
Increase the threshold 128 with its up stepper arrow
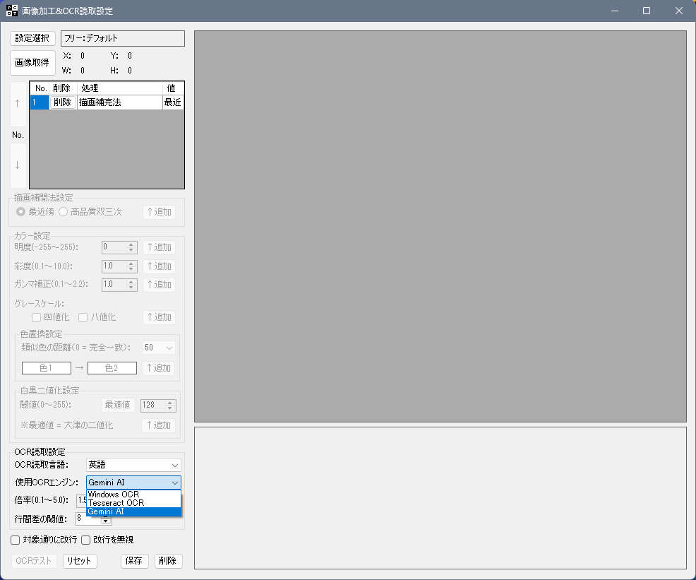[x=169, y=403]
